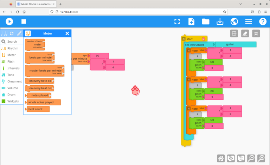Click the browser reload button
The width and height of the screenshot is (270, 165).
[x=18, y=12]
